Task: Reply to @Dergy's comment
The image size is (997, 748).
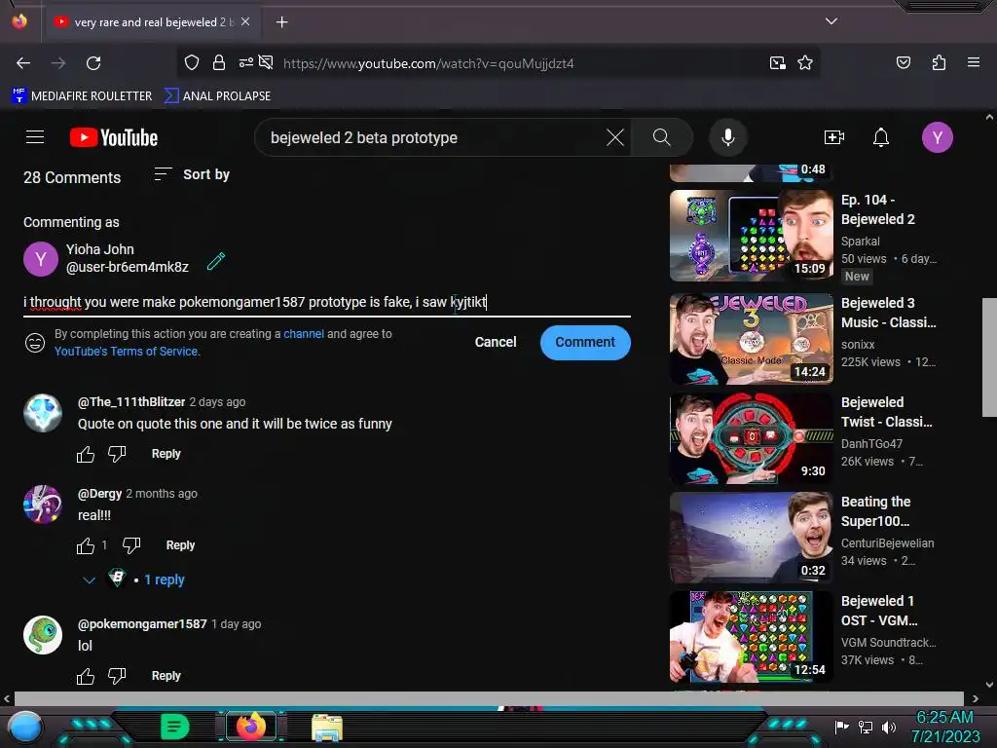Action: (180, 545)
